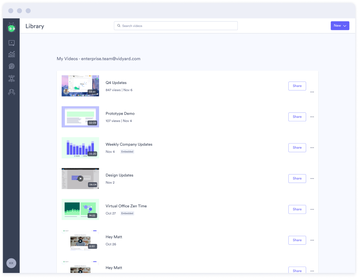Share the Hey Matt video from Oct 26
This screenshot has height=278, width=358.
(x=297, y=240)
